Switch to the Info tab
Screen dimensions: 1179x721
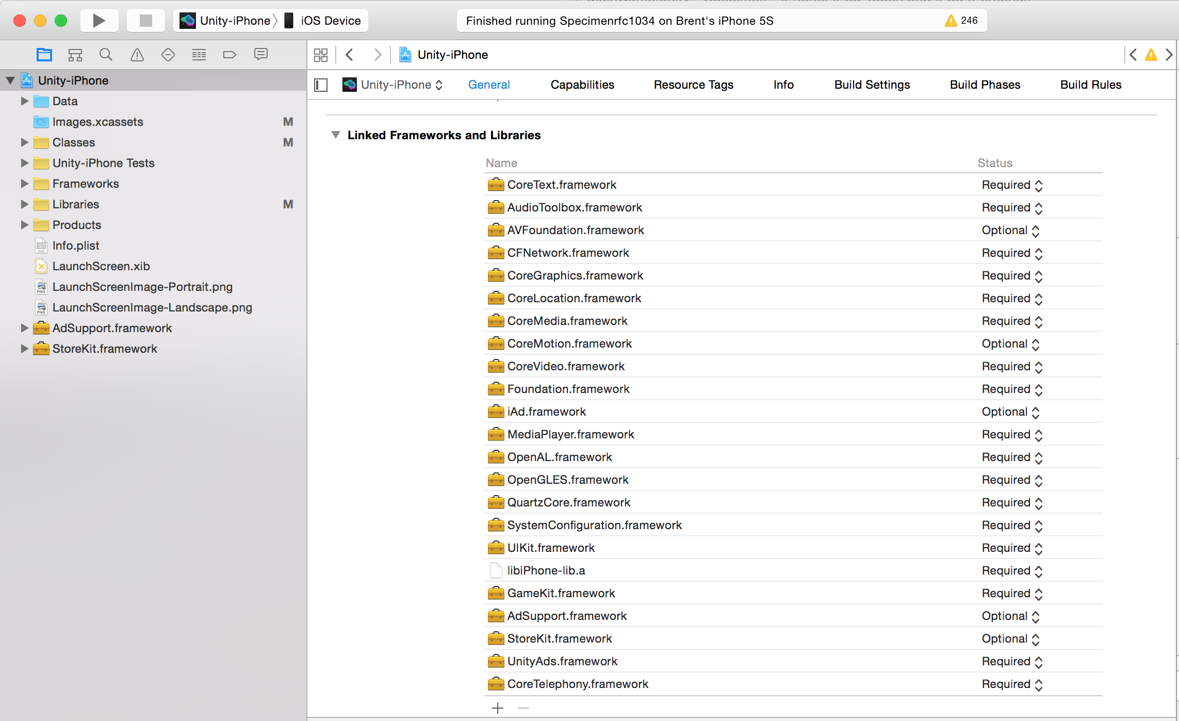pos(783,85)
